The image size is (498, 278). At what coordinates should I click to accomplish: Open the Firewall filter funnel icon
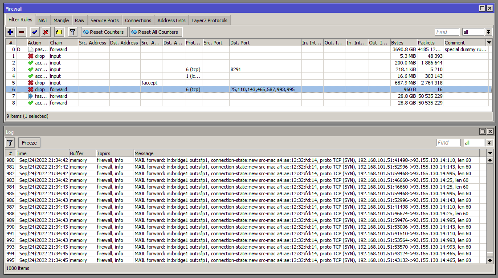[72, 32]
